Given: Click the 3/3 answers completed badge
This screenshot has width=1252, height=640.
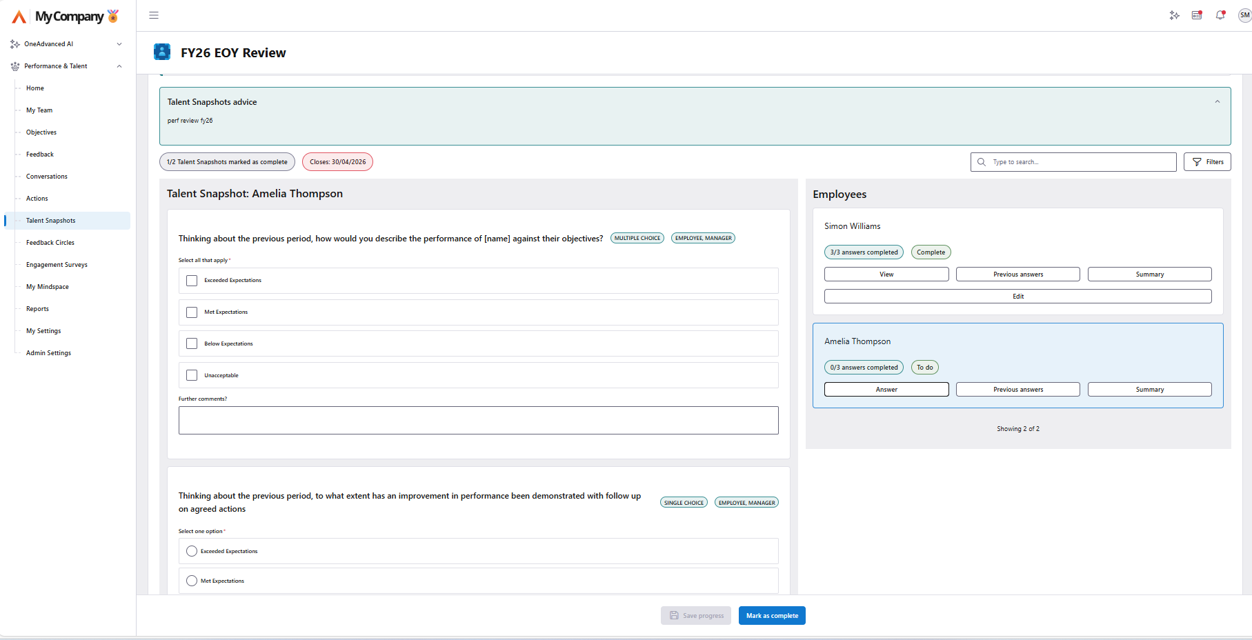Looking at the screenshot, I should tap(864, 252).
